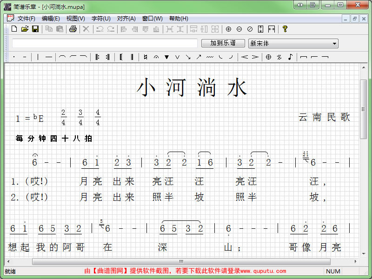This screenshot has width=372, height=279.
Task: Select the title text 小河淌水
Action: point(192,87)
